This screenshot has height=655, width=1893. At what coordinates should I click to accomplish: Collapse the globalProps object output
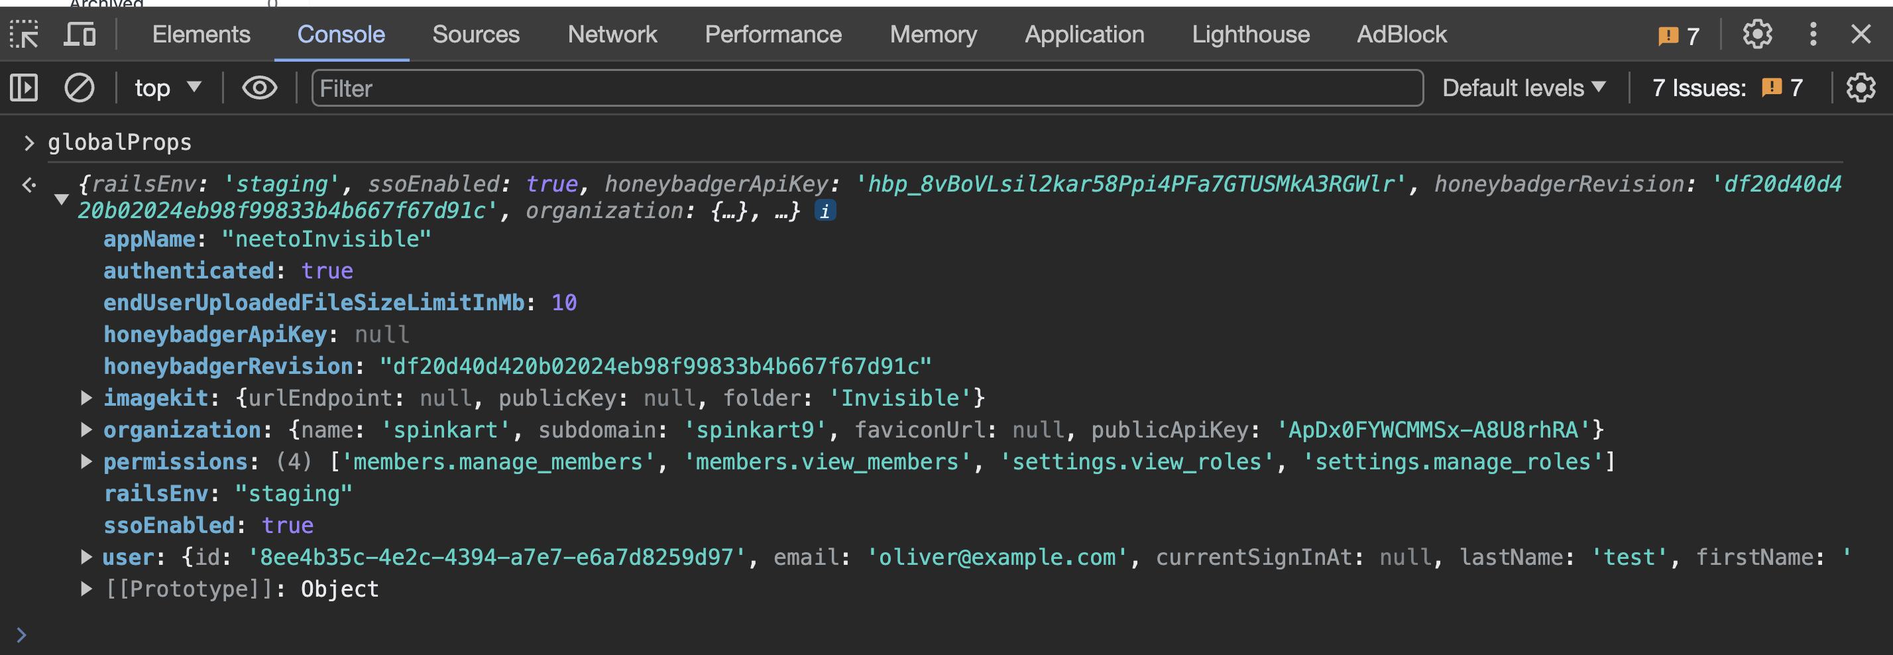tap(62, 198)
